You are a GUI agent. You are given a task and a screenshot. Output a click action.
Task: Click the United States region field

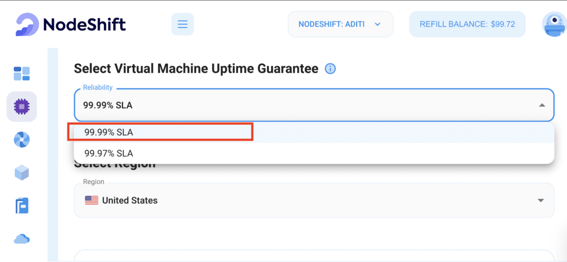(x=314, y=200)
